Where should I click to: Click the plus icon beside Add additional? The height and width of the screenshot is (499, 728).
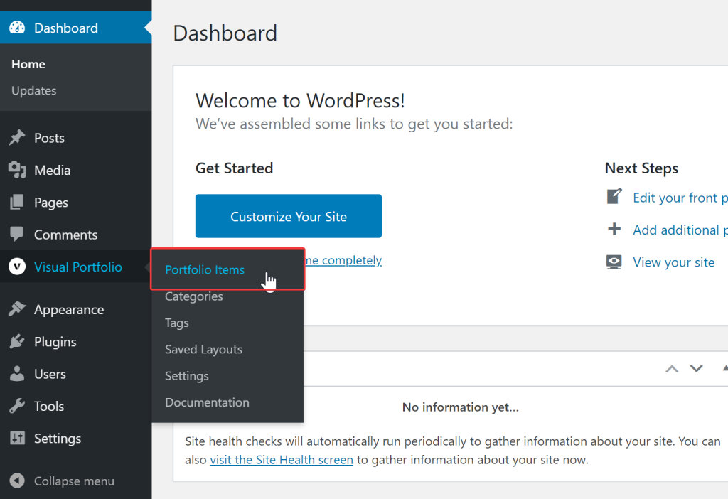[614, 229]
